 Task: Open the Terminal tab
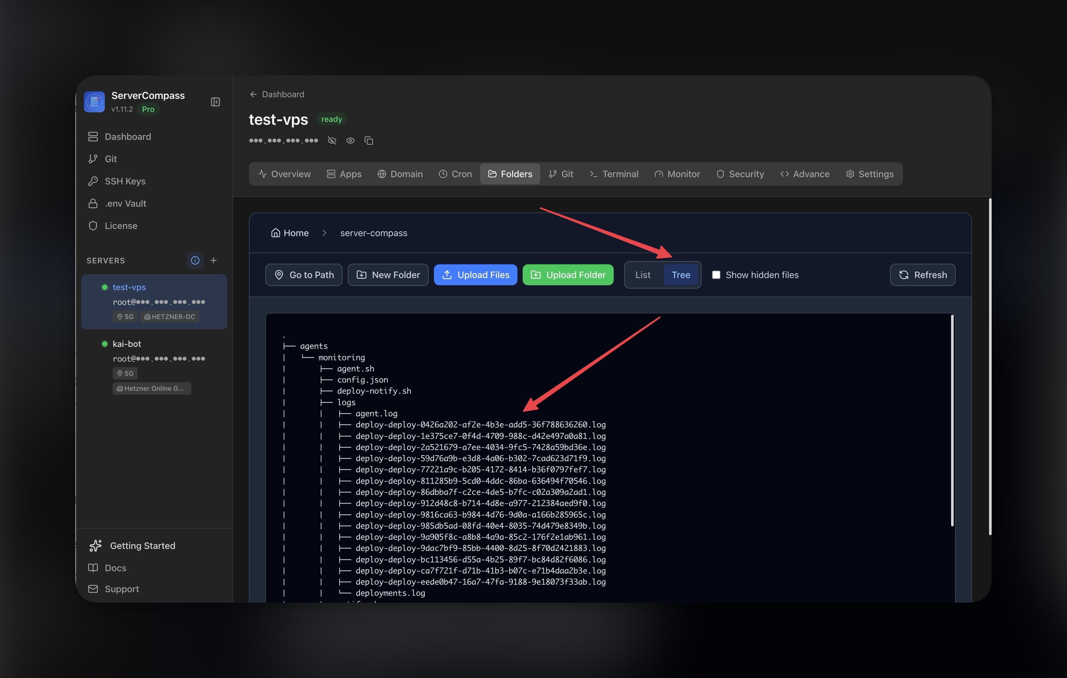tap(614, 174)
